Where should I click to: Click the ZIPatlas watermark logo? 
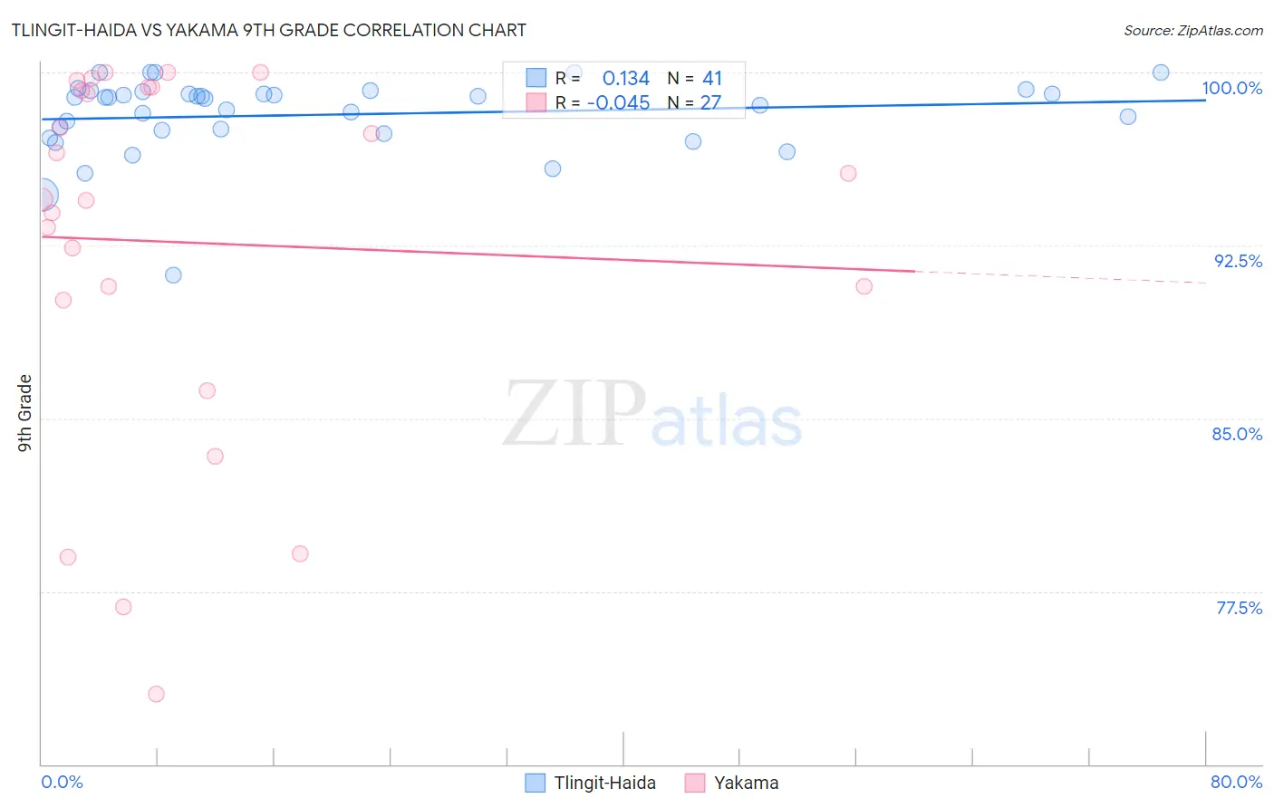[652, 415]
